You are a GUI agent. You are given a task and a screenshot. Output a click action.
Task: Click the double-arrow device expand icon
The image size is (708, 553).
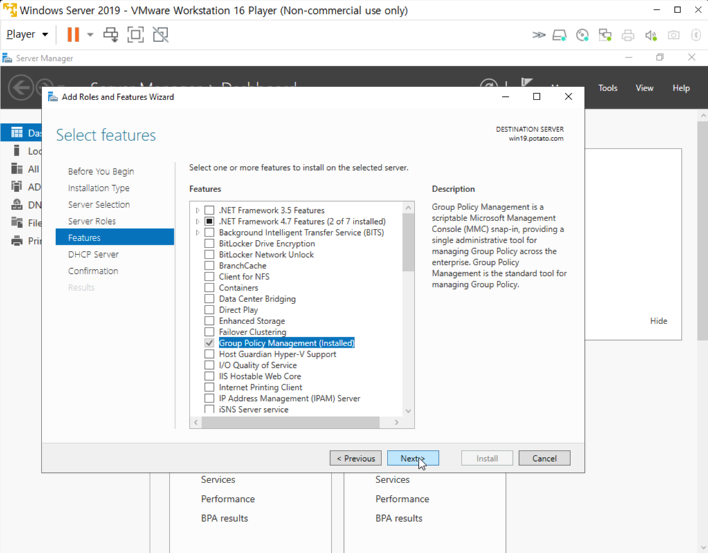click(x=538, y=35)
